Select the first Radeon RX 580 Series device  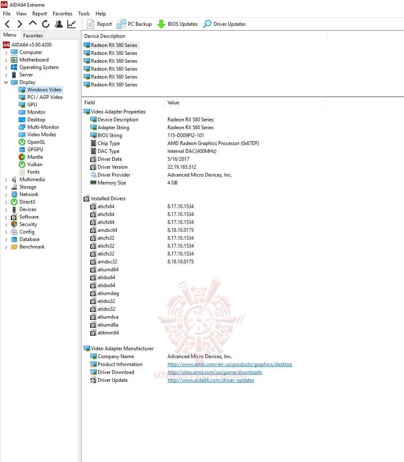111,45
